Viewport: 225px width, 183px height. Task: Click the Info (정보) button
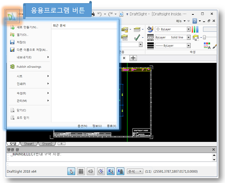tap(97, 126)
